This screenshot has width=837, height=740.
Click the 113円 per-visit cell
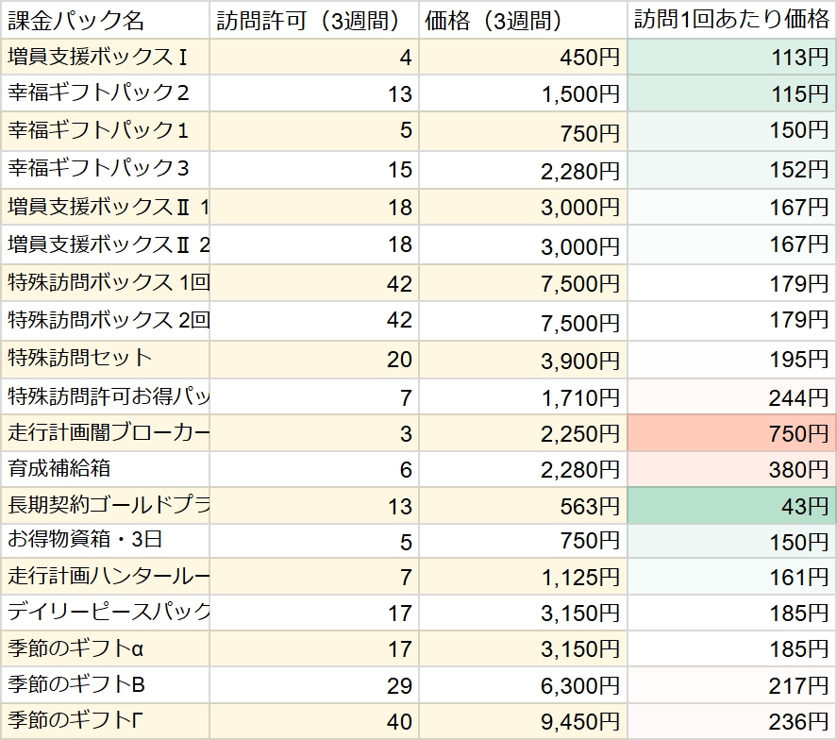(x=732, y=58)
